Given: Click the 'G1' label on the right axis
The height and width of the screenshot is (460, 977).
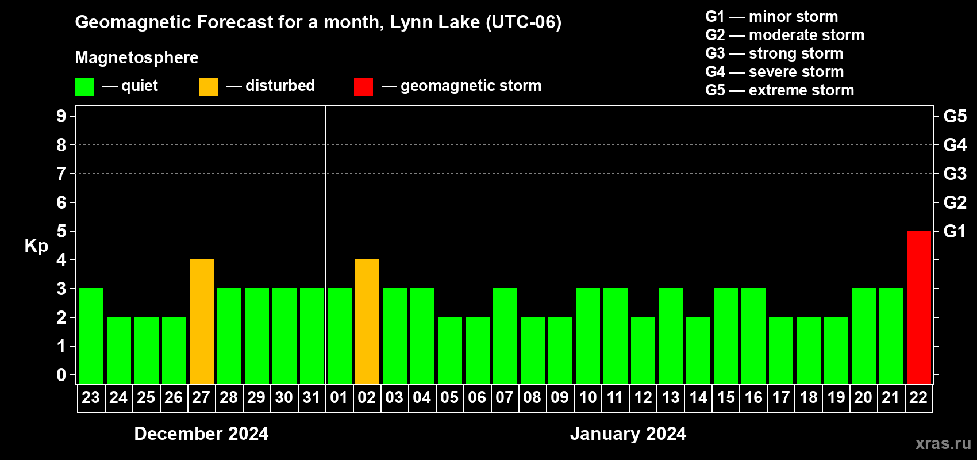Looking at the screenshot, I should click(955, 231).
